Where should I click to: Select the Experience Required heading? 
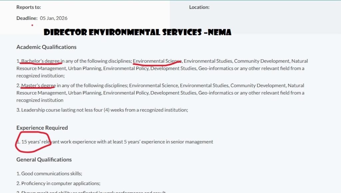(x=42, y=127)
